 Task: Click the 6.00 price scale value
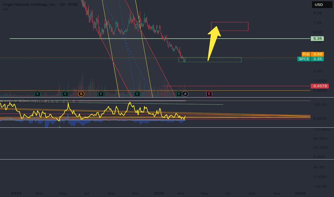[x=318, y=32]
